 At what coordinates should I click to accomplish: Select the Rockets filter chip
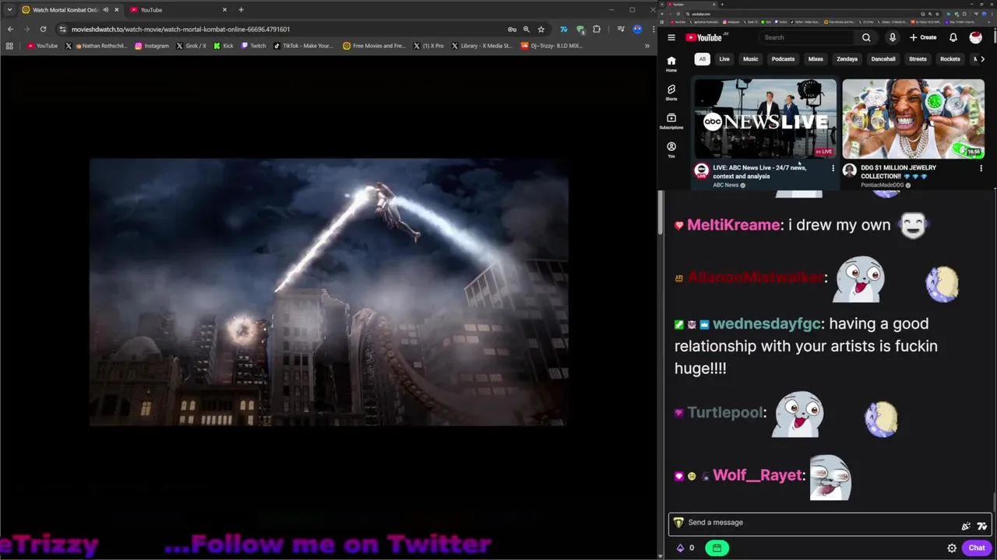pyautogui.click(x=950, y=59)
